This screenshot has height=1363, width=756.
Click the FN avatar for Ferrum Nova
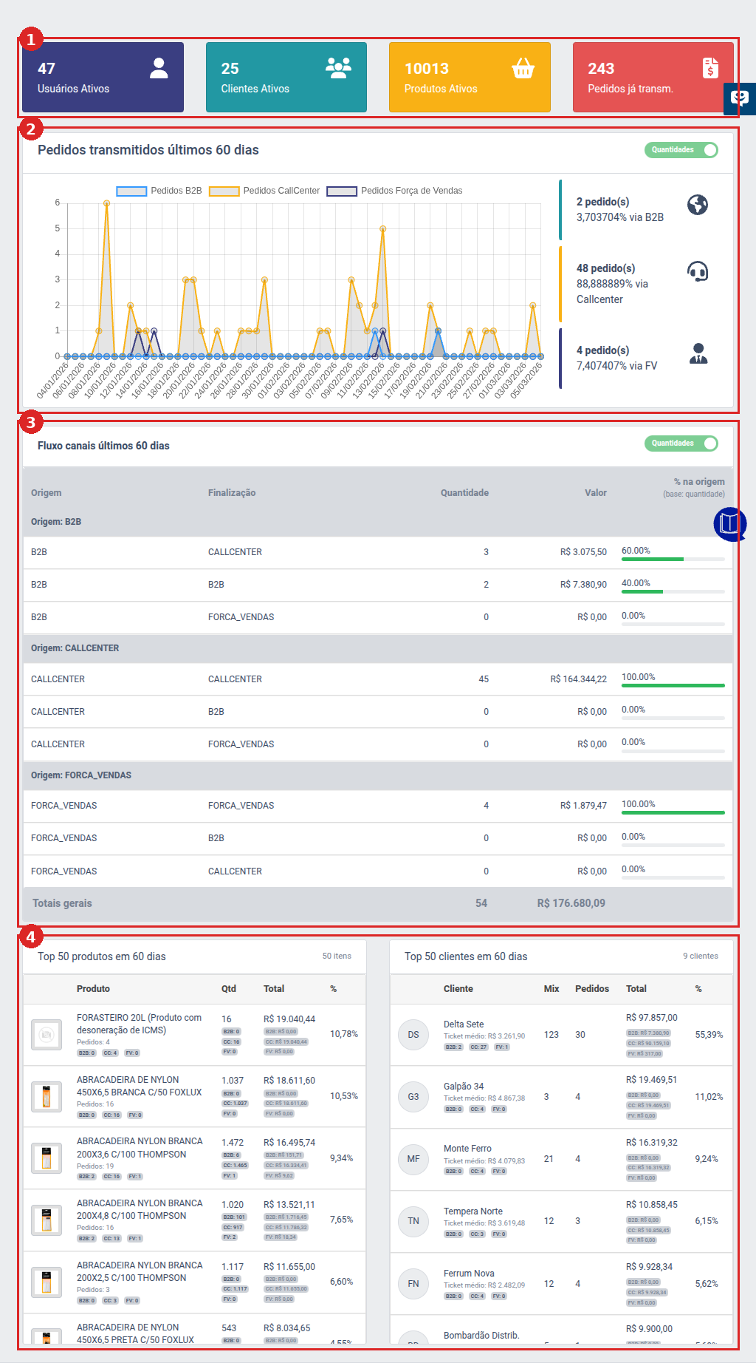(413, 1284)
